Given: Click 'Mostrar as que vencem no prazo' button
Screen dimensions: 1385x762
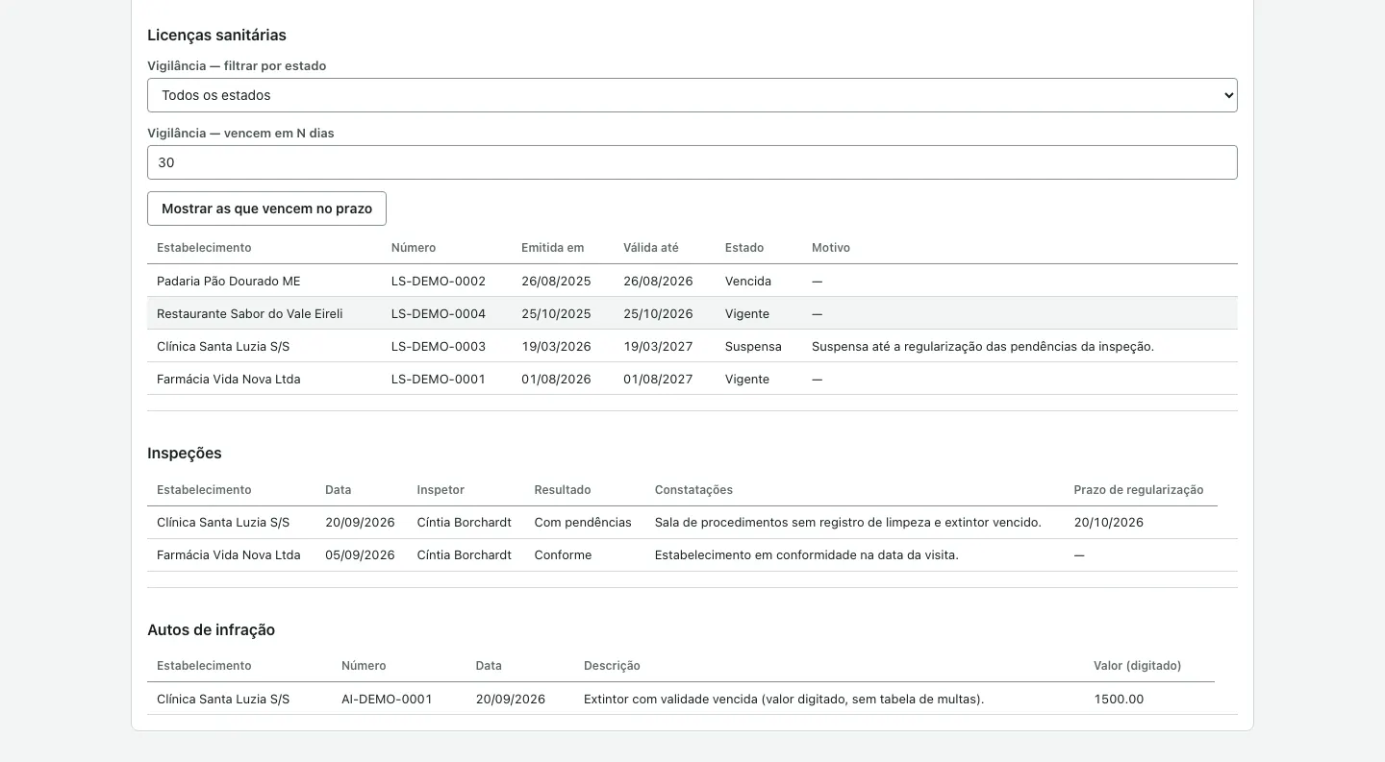Looking at the screenshot, I should coord(266,209).
